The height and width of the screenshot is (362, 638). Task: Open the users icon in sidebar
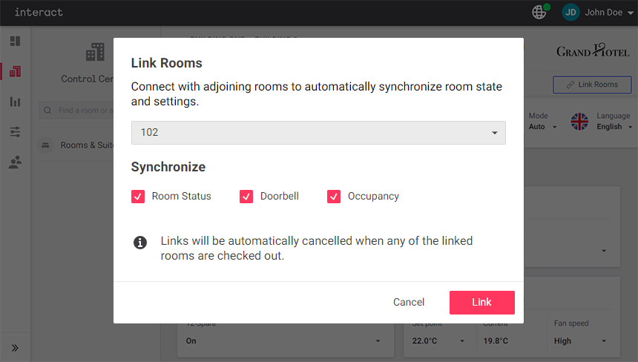tap(15, 162)
